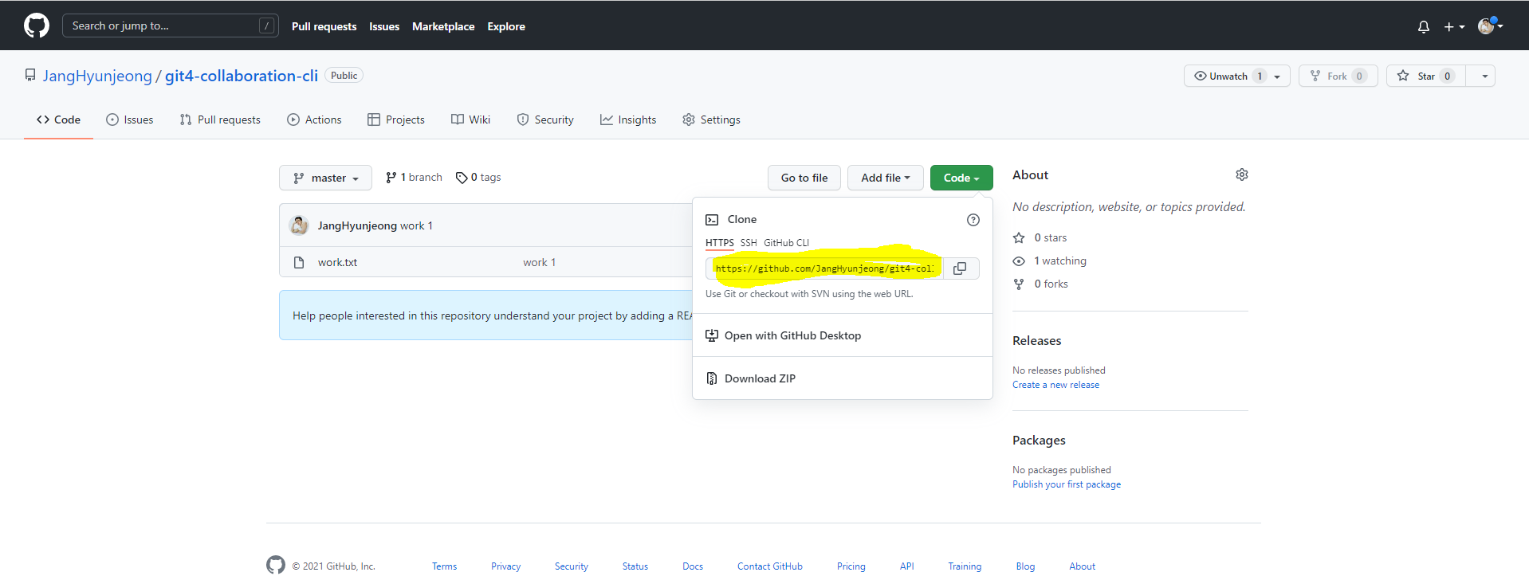Viewport: 1529px width, 576px height.
Task: Open the Wiki tab
Action: [470, 120]
